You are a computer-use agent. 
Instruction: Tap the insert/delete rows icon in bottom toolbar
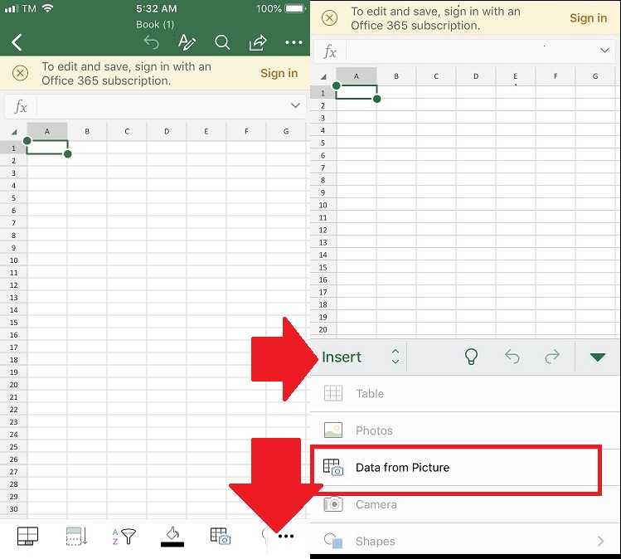click(x=76, y=537)
